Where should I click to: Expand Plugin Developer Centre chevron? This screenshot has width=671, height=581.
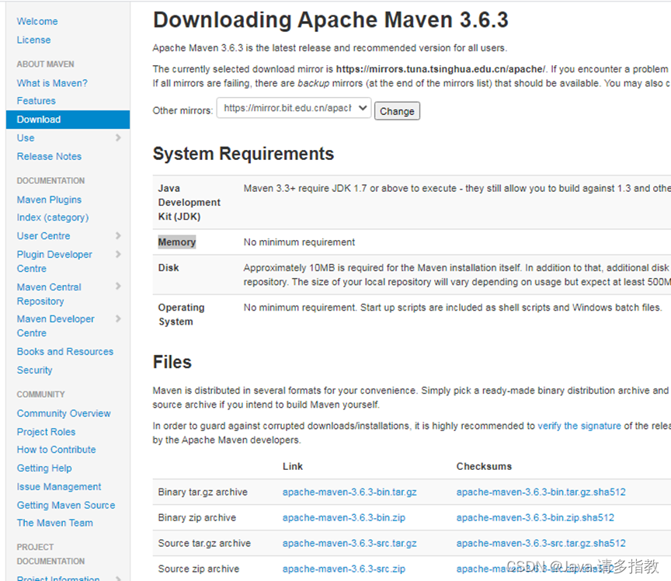118,254
